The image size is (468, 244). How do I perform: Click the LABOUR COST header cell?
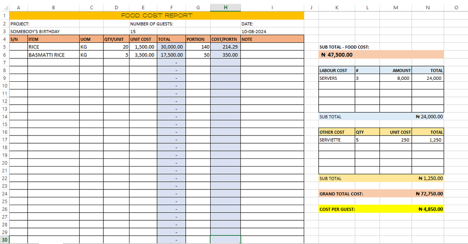[337, 70]
